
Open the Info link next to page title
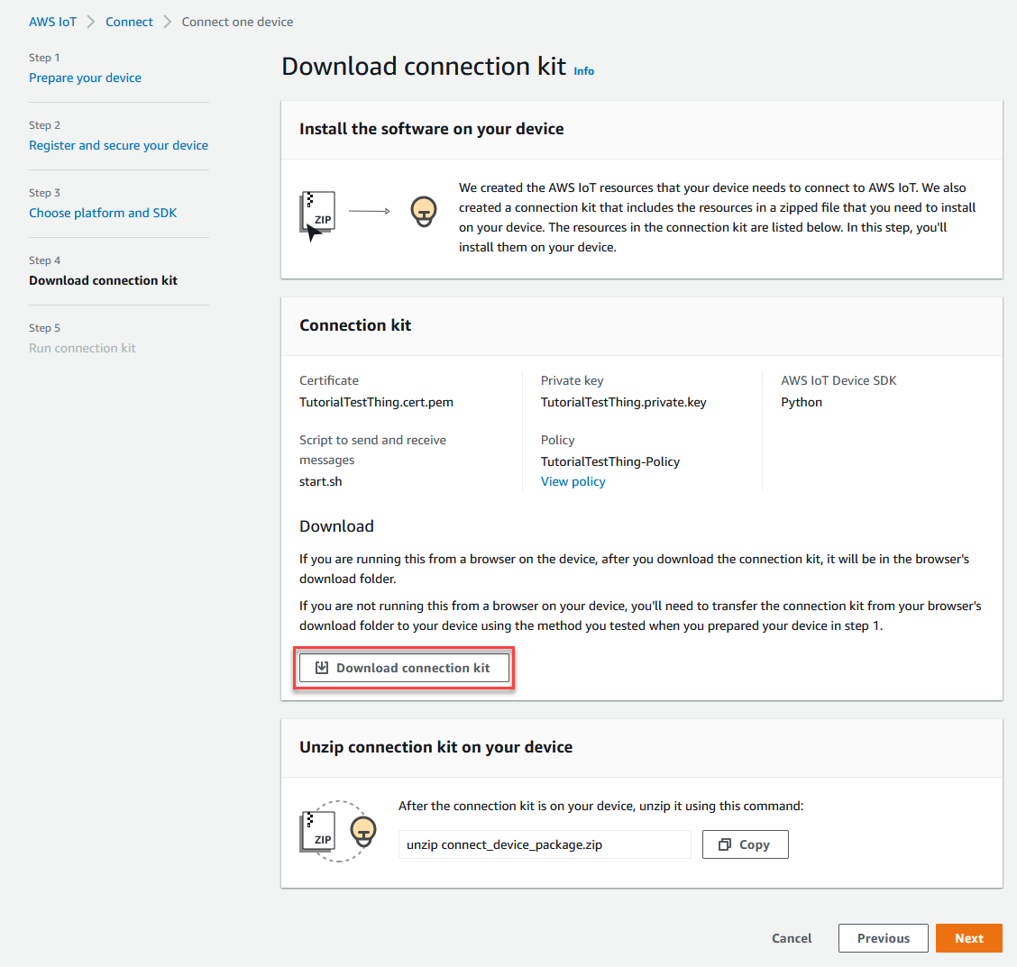coord(583,70)
